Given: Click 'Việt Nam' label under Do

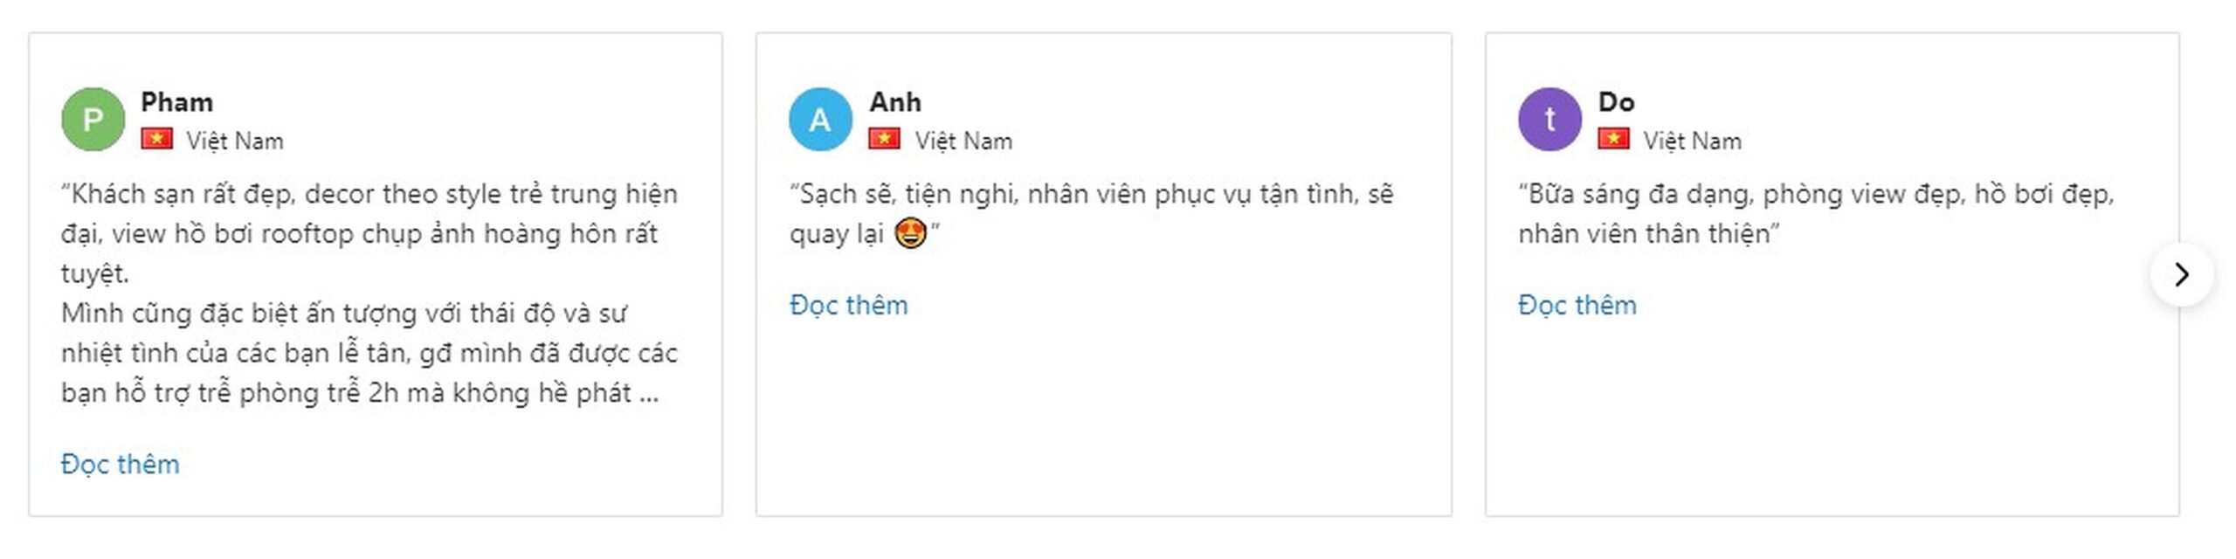Looking at the screenshot, I should [1692, 141].
